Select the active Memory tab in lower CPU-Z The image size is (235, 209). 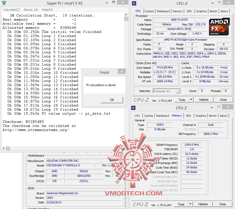click(177, 115)
